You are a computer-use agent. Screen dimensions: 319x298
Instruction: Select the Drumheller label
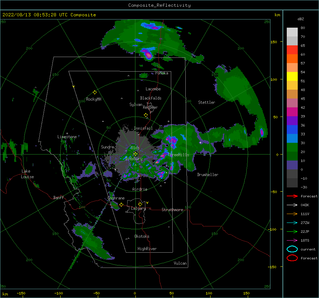click(208, 175)
